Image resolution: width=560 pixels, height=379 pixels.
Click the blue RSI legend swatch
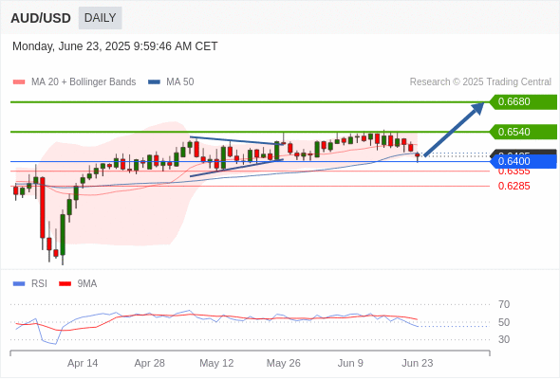[19, 284]
